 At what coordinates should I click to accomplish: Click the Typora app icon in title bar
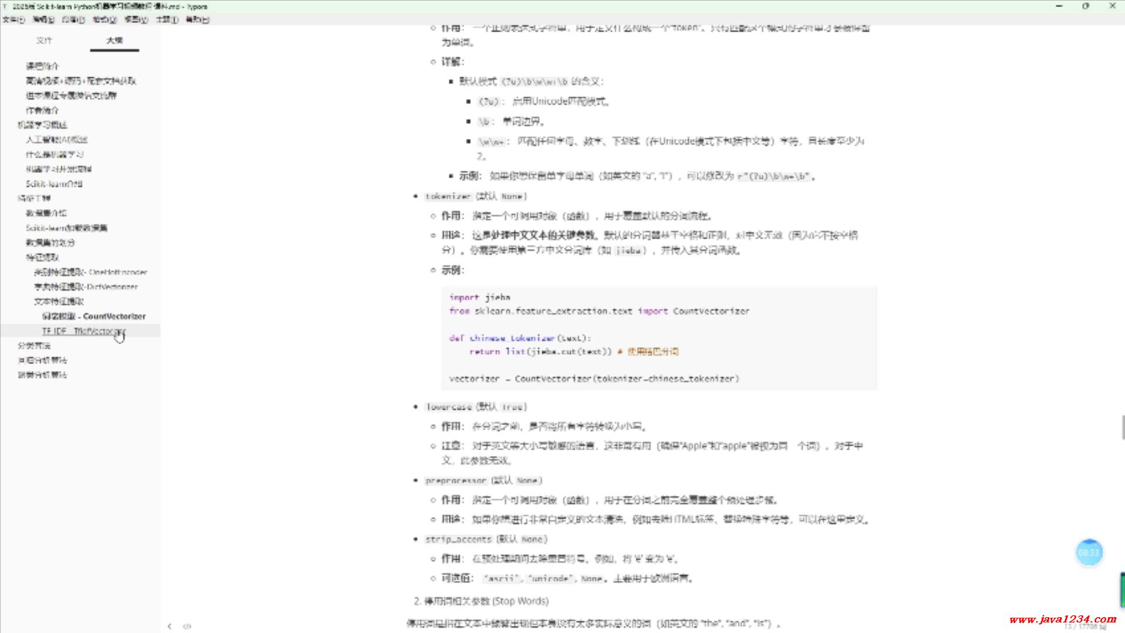pos(5,6)
